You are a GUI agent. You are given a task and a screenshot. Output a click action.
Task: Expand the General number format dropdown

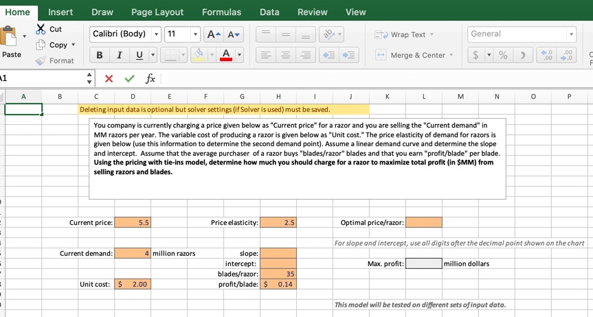click(x=571, y=34)
